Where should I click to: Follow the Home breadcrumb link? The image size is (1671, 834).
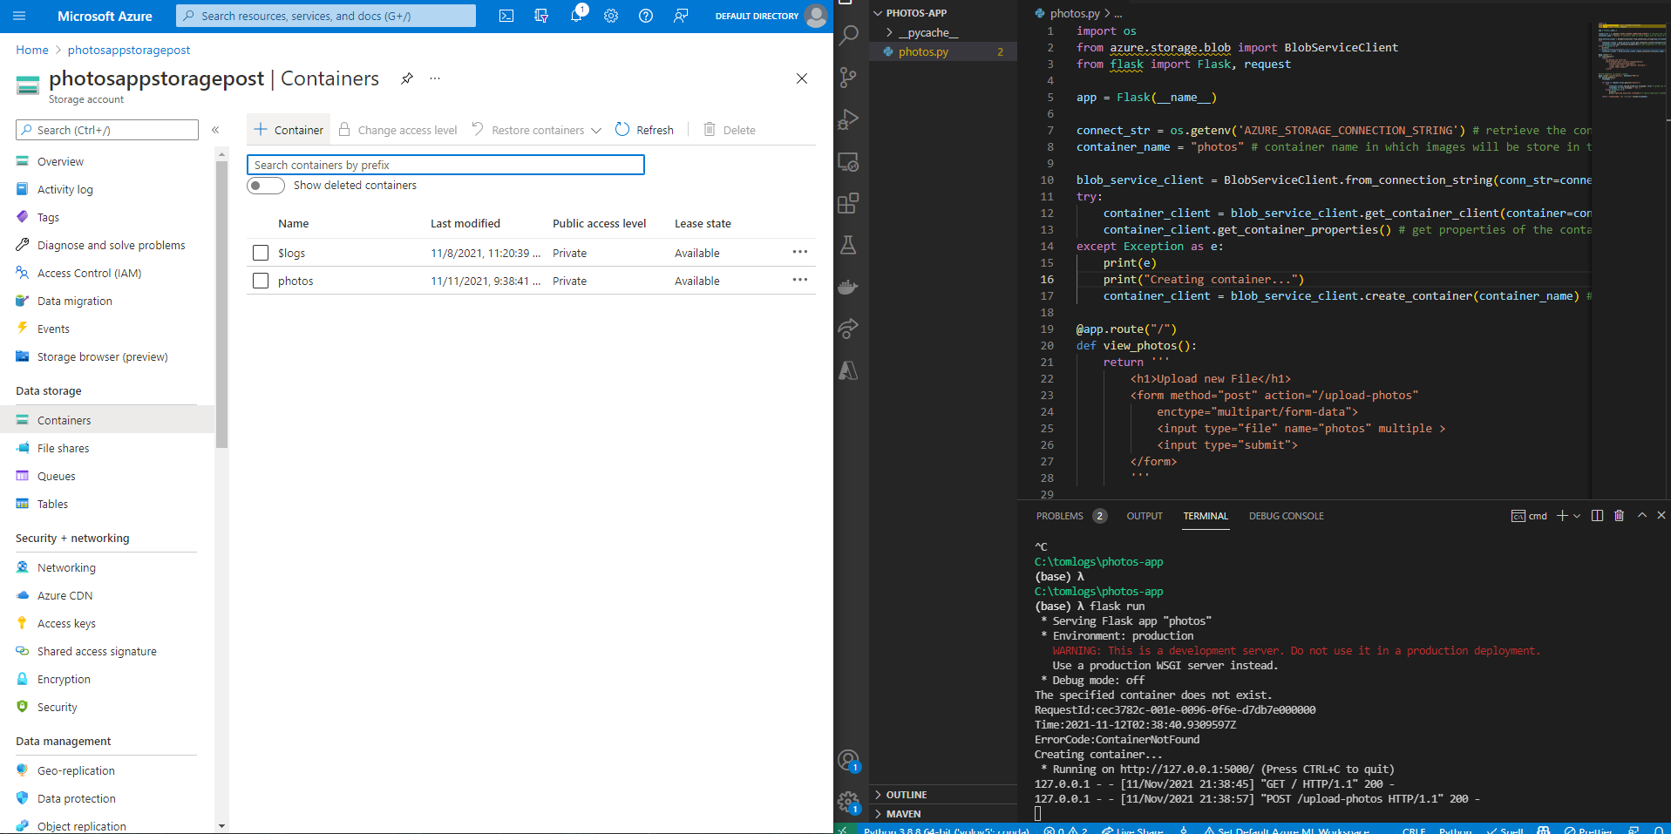32,50
